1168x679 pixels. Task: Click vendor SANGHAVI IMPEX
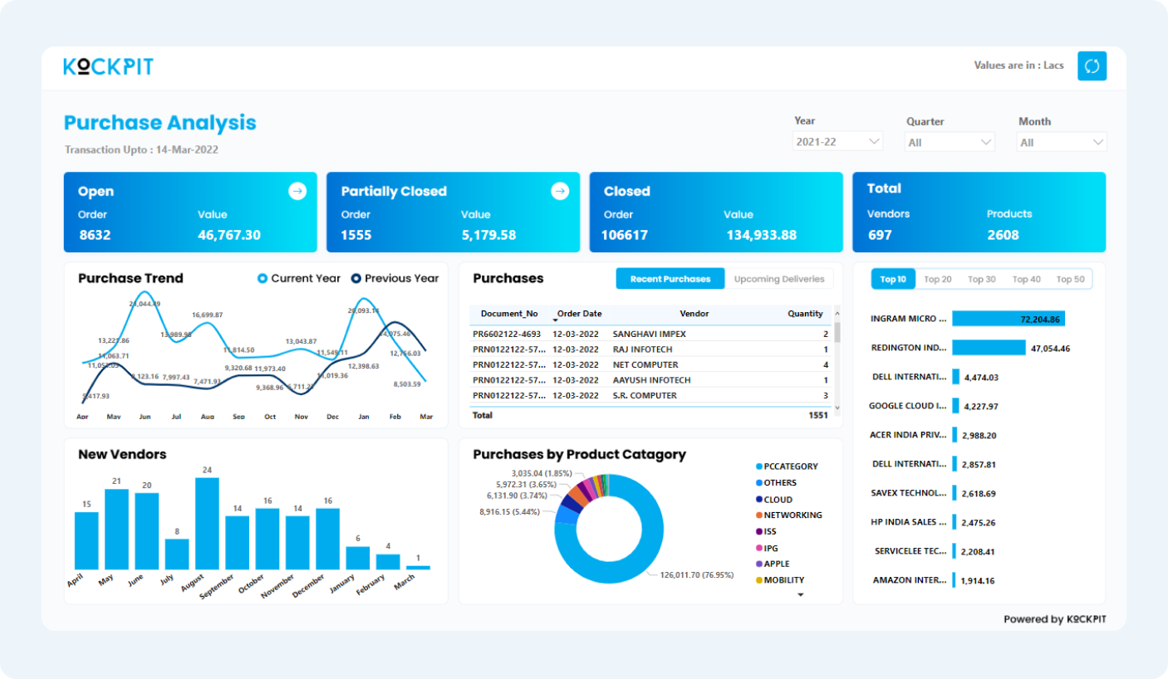(650, 335)
